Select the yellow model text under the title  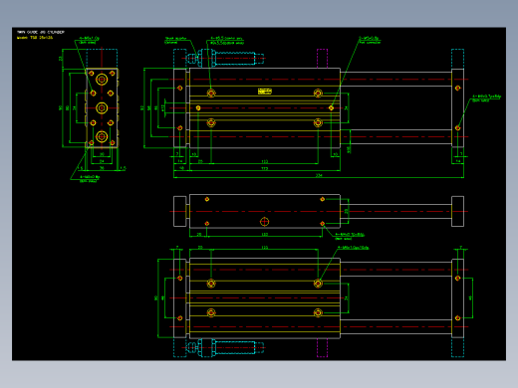click(x=35, y=38)
